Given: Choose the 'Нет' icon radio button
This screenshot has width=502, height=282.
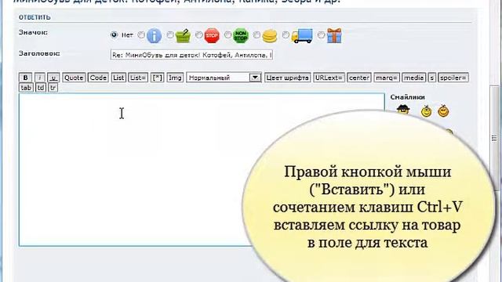Looking at the screenshot, I should click(114, 34).
